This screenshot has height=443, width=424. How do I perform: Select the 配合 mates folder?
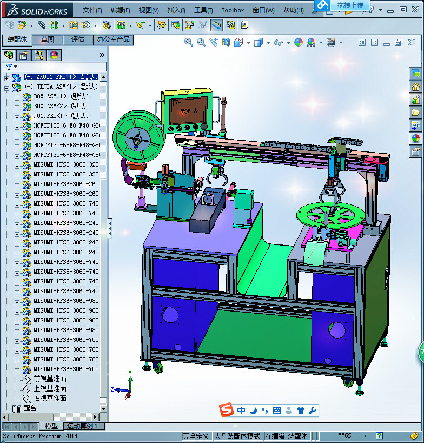30,408
